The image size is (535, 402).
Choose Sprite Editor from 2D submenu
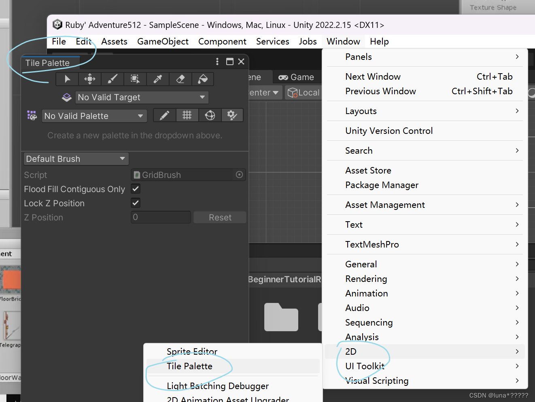(x=233, y=351)
